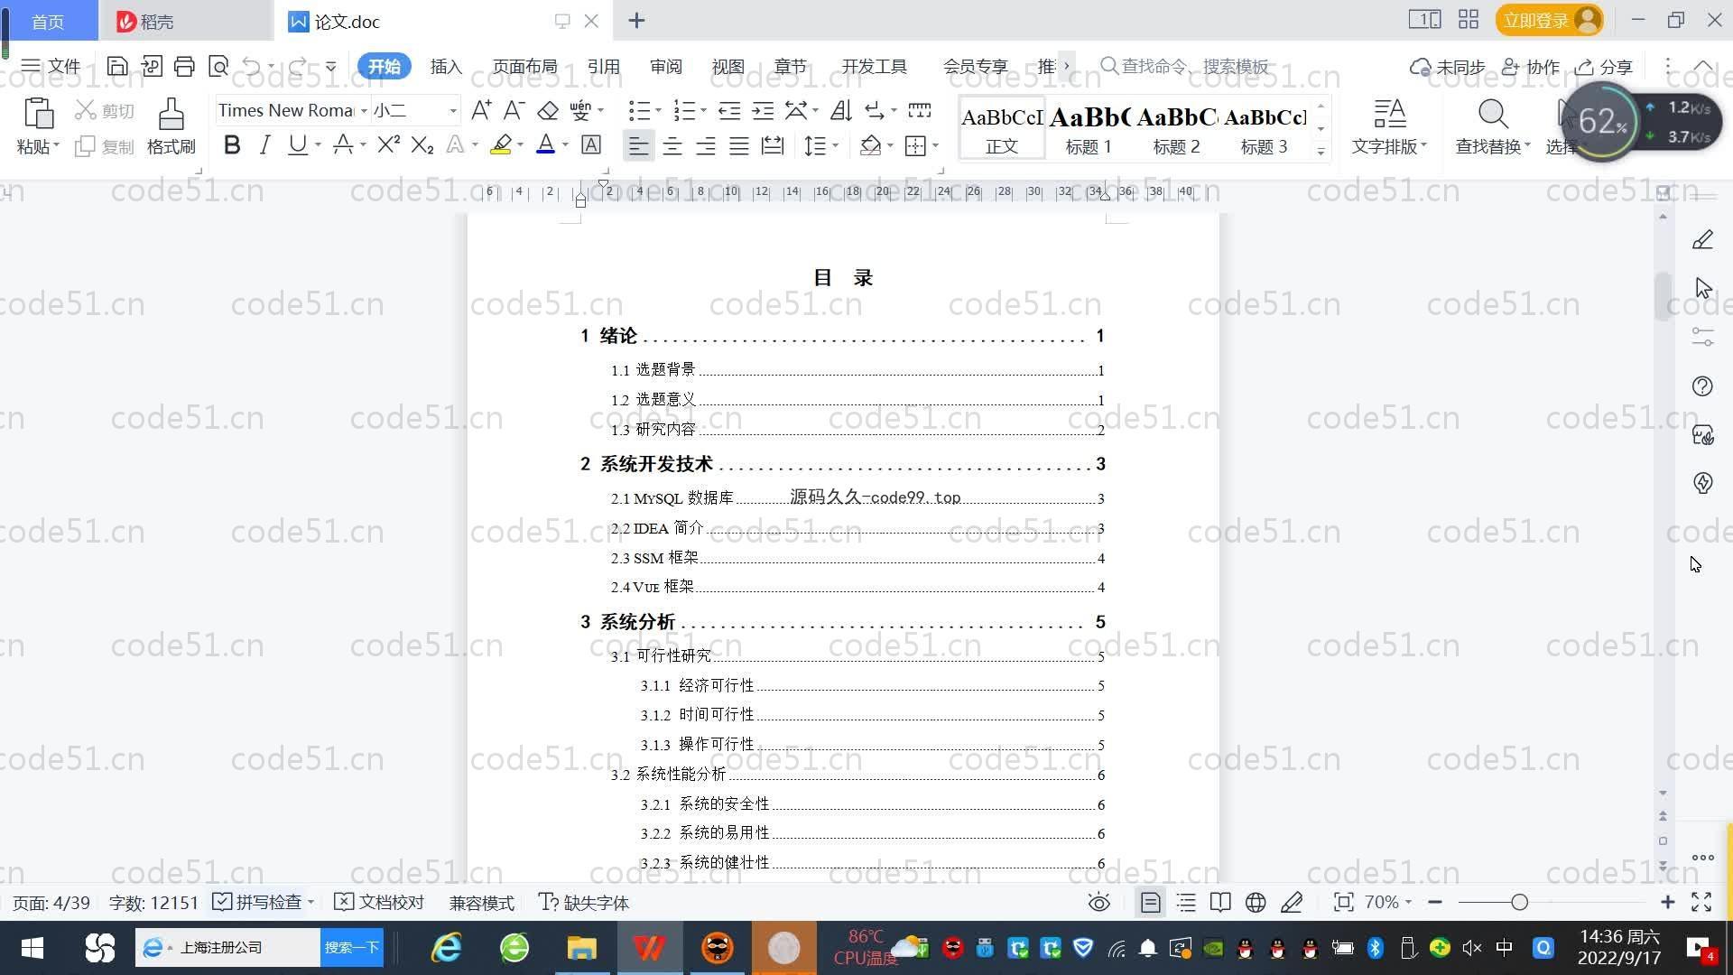Click the command search field
The height and width of the screenshot is (975, 1733).
pyautogui.click(x=1186, y=66)
